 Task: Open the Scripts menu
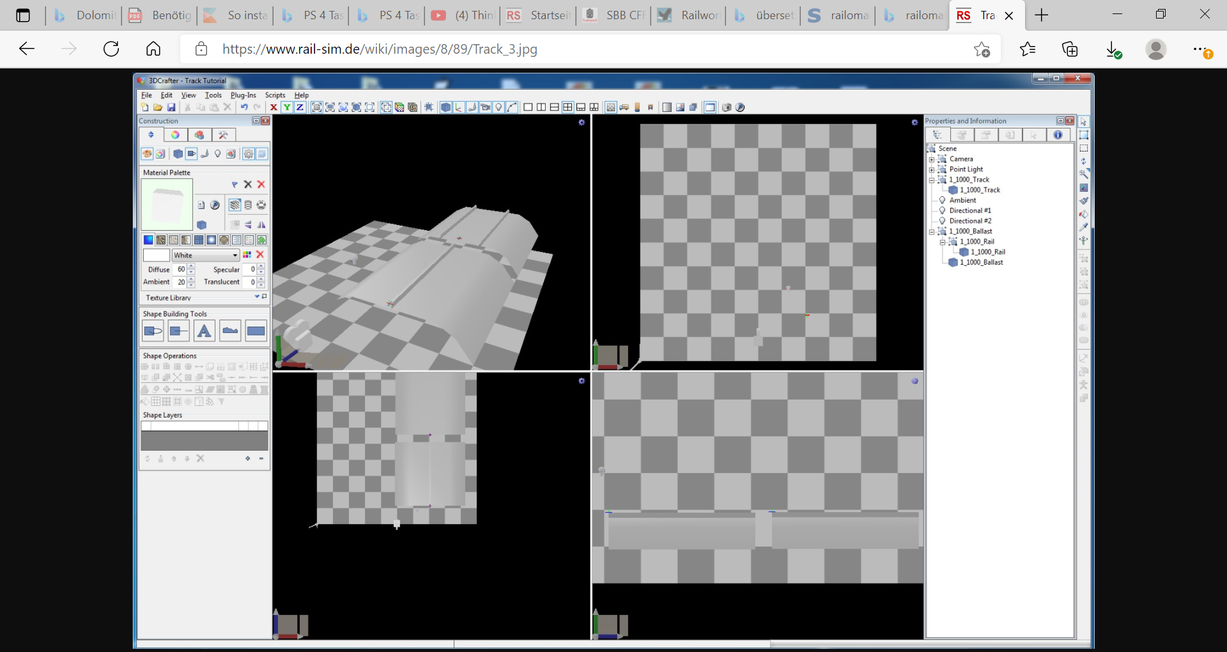coord(275,95)
